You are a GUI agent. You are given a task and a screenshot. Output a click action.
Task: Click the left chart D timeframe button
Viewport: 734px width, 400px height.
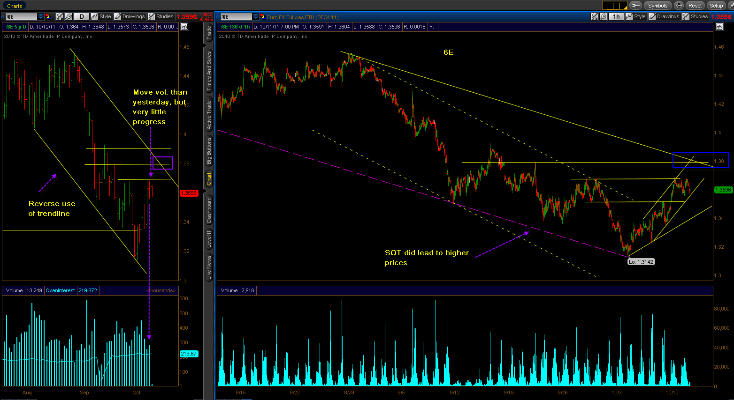pyautogui.click(x=81, y=16)
